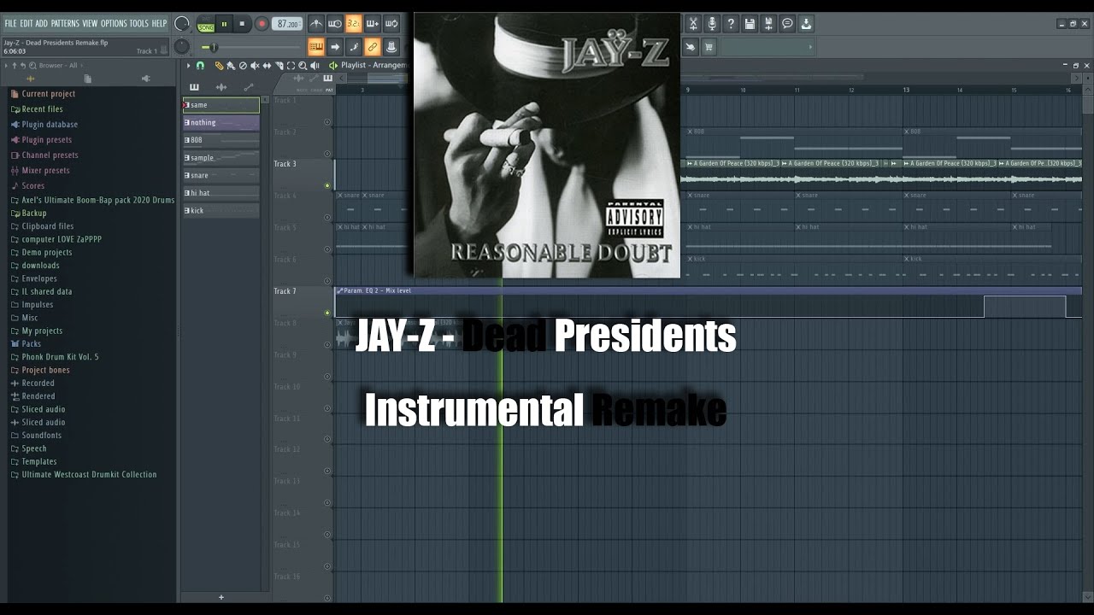Open project info speech bubble button
Image resolution: width=1094 pixels, height=615 pixels.
pos(787,24)
